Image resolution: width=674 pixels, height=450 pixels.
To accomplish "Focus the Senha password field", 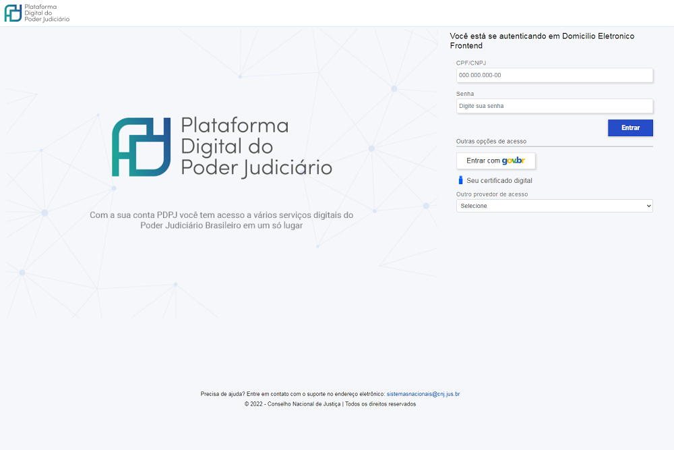I will 555,107.
